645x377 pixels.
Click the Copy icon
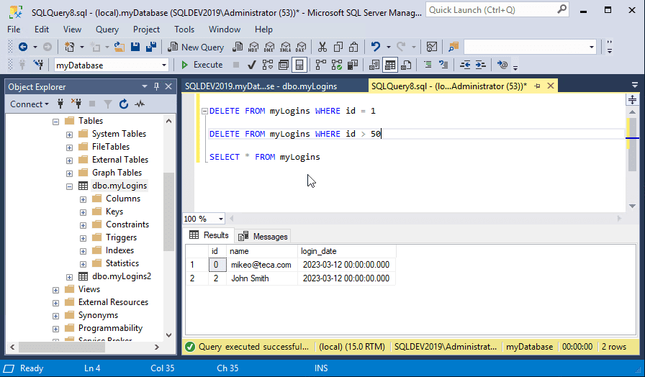pyautogui.click(x=338, y=47)
